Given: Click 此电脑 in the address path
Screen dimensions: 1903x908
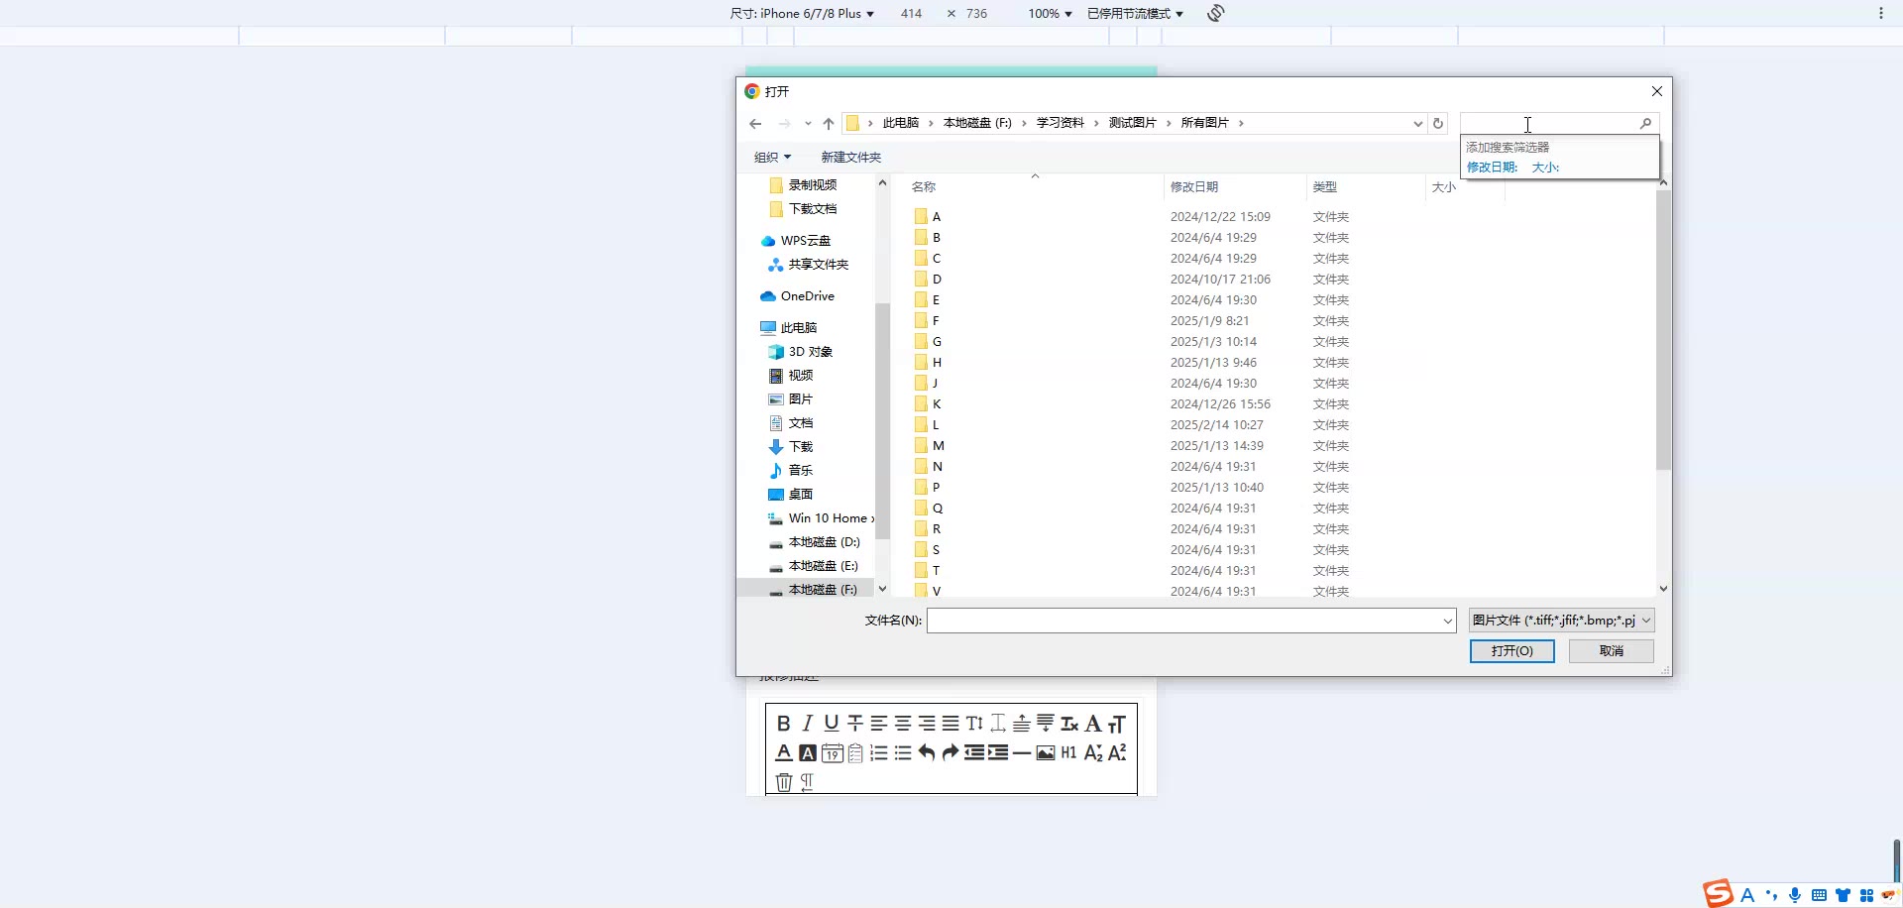Looking at the screenshot, I should [x=901, y=123].
